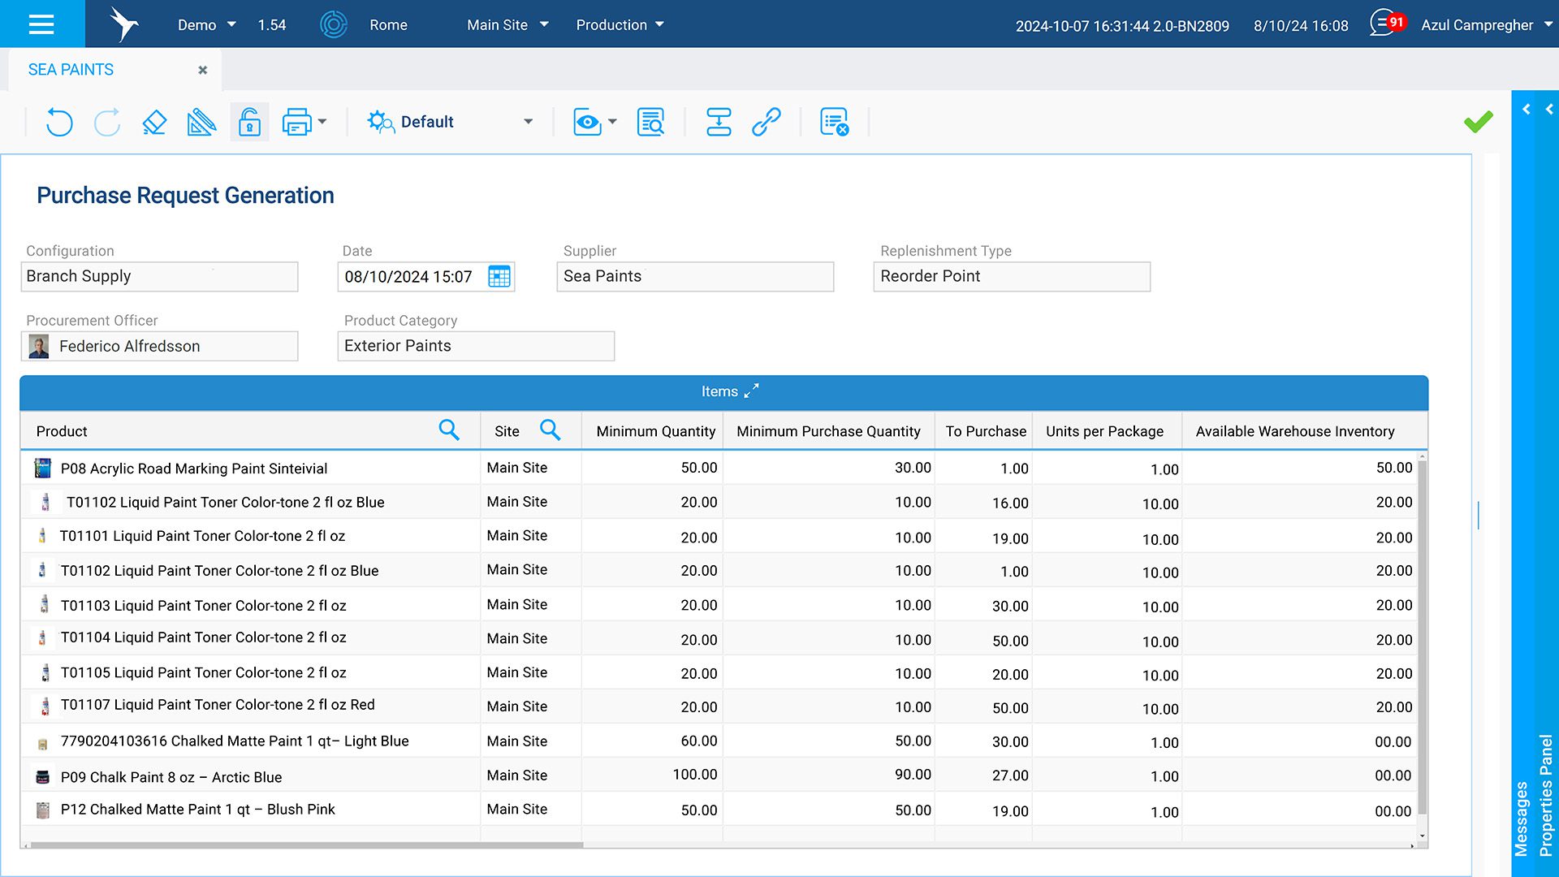Expand the Default view dropdown
1559x877 pixels.
point(529,123)
